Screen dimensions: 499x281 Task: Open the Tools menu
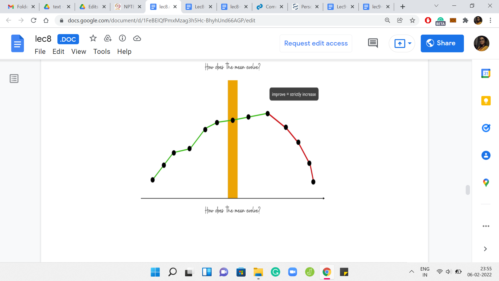(x=102, y=52)
